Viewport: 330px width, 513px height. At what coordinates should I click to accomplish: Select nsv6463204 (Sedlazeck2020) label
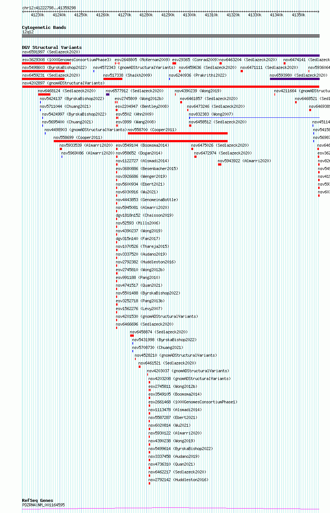248,60
